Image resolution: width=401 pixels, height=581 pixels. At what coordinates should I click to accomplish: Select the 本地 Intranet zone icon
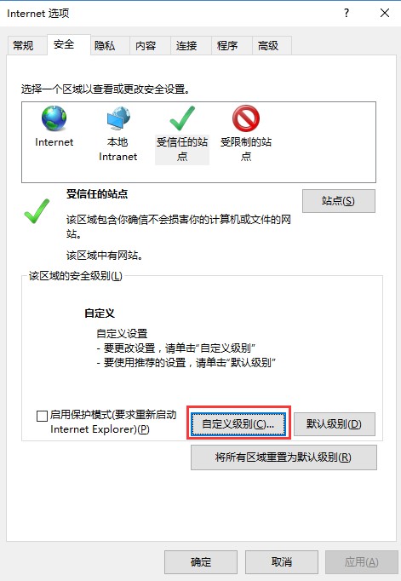[x=118, y=134]
